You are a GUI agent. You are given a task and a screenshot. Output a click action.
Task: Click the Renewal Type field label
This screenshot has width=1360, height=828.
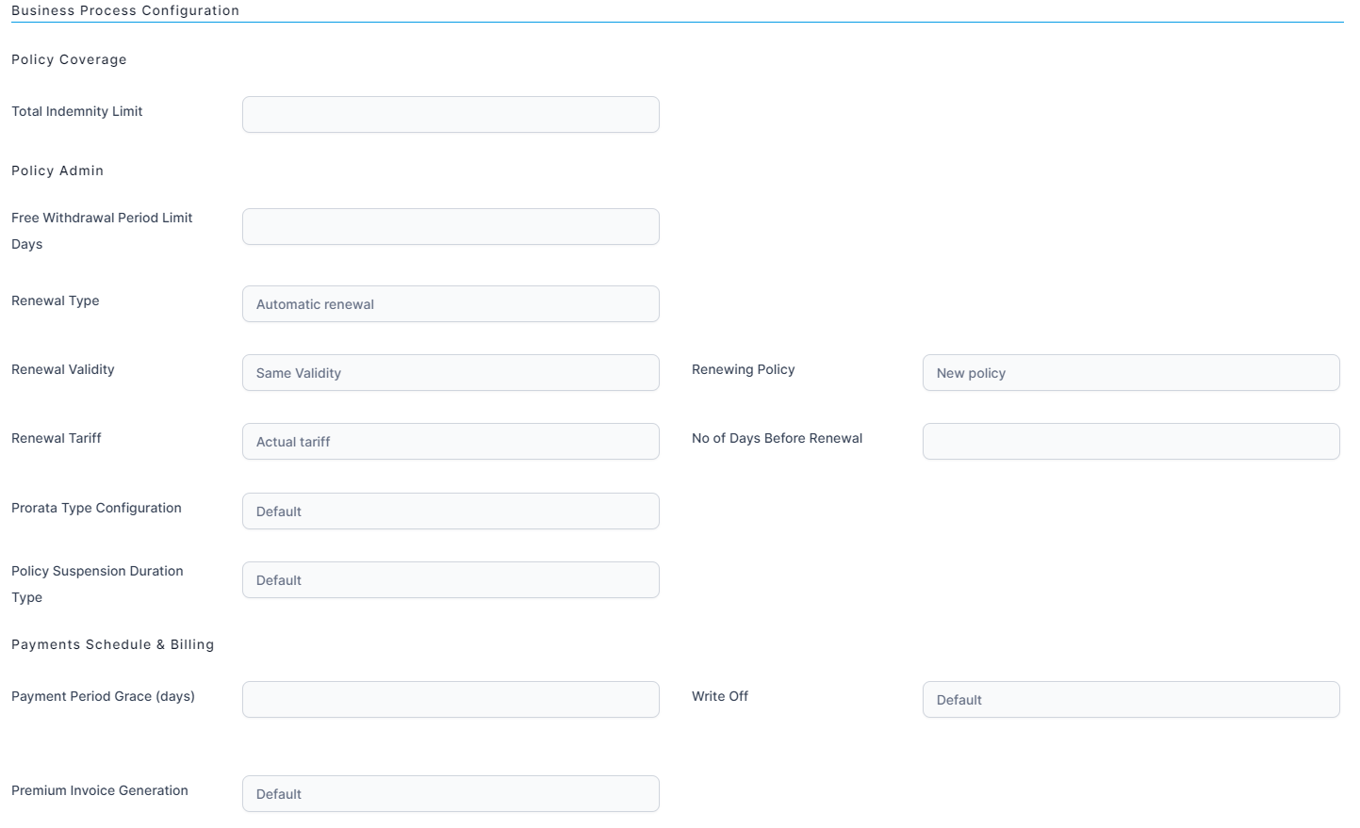tap(56, 300)
